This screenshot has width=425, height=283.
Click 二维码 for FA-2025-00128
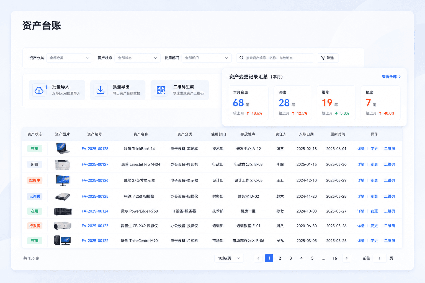click(390, 149)
